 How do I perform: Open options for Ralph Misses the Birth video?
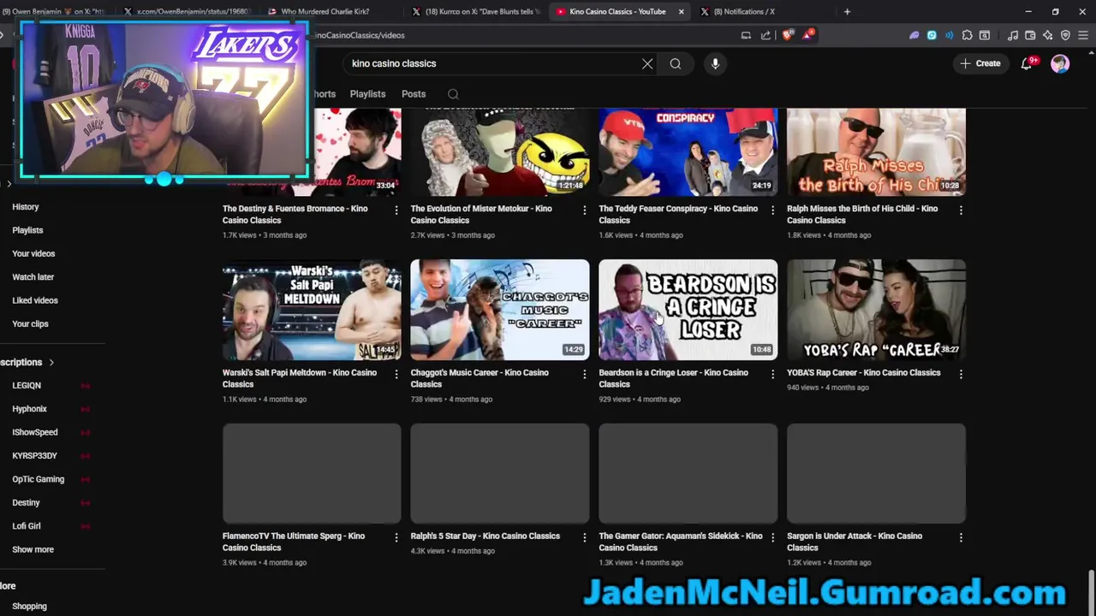pos(961,210)
